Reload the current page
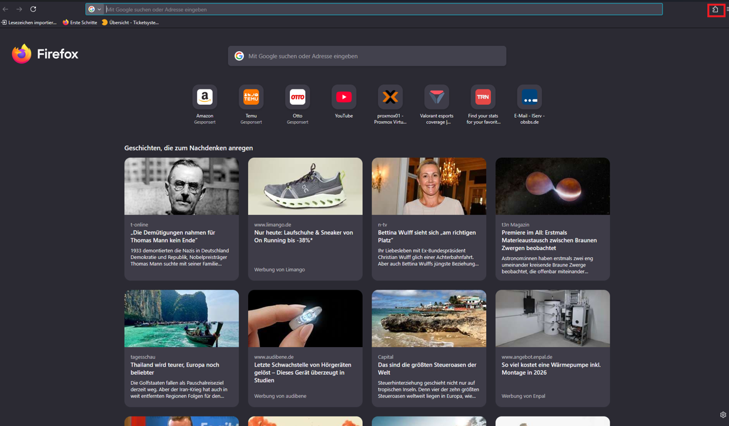The width and height of the screenshot is (729, 426). (x=34, y=9)
